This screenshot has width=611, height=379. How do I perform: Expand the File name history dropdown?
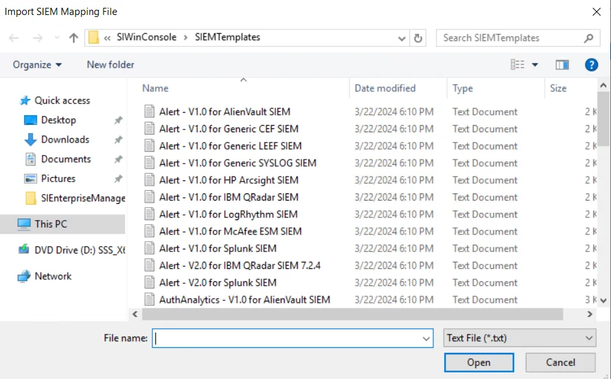click(x=426, y=339)
